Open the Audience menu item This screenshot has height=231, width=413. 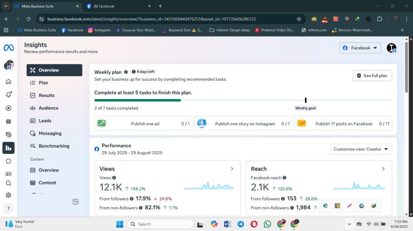(x=54, y=108)
